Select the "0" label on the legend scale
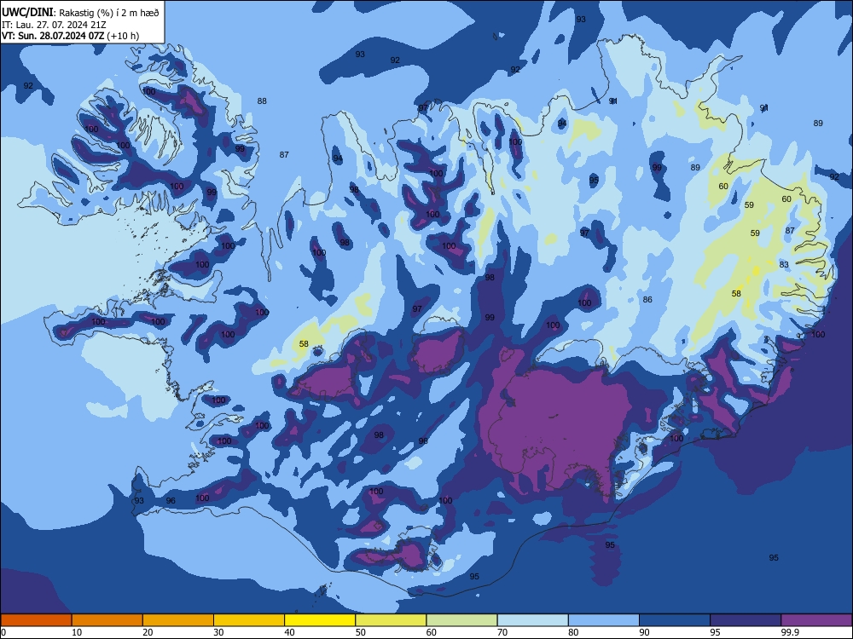Image resolution: width=853 pixels, height=639 pixels. pos(3,632)
